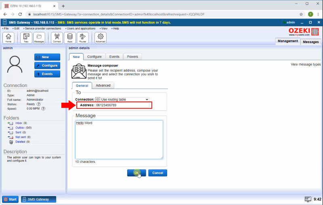Screen dimensions: 323x205
Task: Click the Speed help question mark icon
Action: [43, 108]
